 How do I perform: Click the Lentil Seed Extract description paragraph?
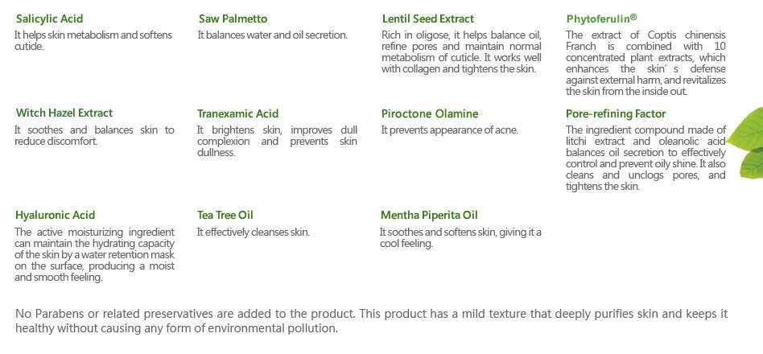[461, 52]
